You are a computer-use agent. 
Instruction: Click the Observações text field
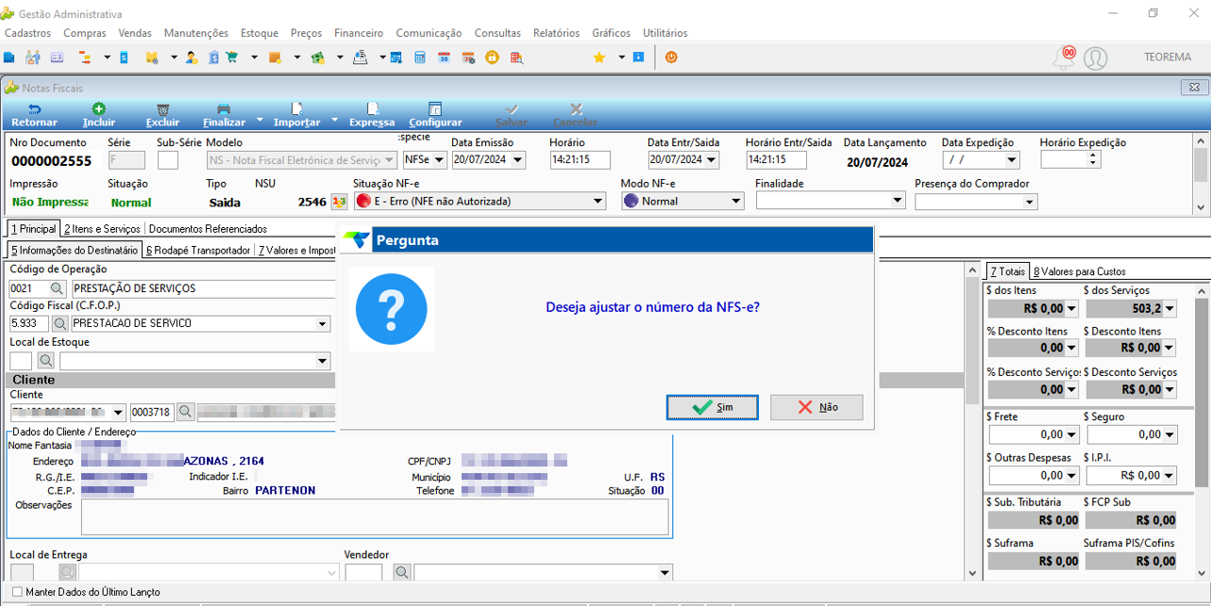(375, 517)
